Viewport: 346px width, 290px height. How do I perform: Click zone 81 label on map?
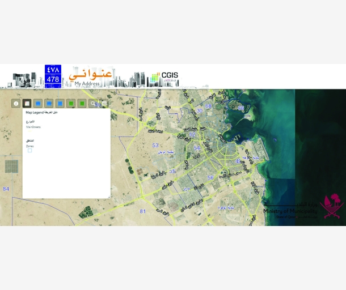point(143,211)
